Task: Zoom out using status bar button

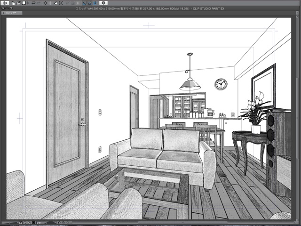Action: pos(25,223)
